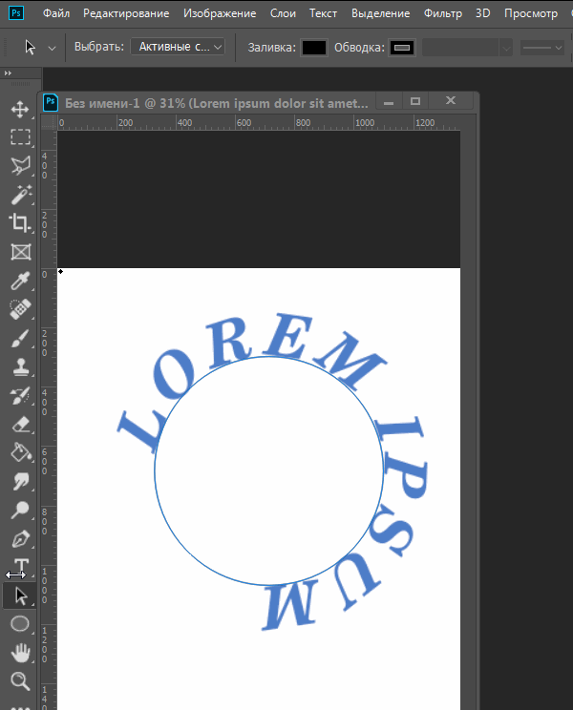Select the Crop tool

(20, 222)
